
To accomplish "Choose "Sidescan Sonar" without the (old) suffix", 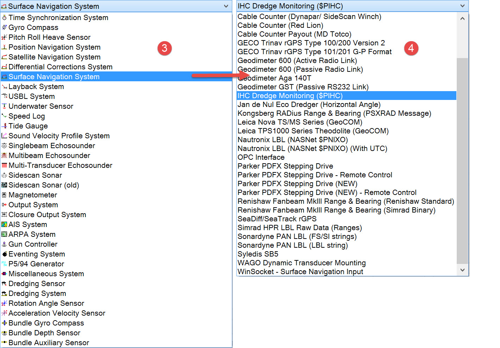I will 35,175.
